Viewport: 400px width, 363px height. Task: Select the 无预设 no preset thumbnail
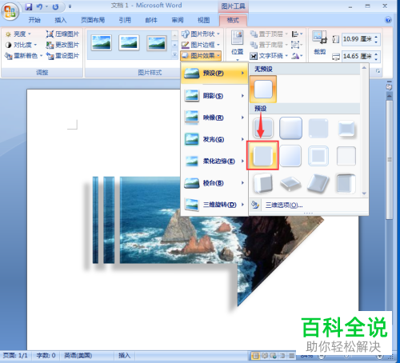click(263, 89)
